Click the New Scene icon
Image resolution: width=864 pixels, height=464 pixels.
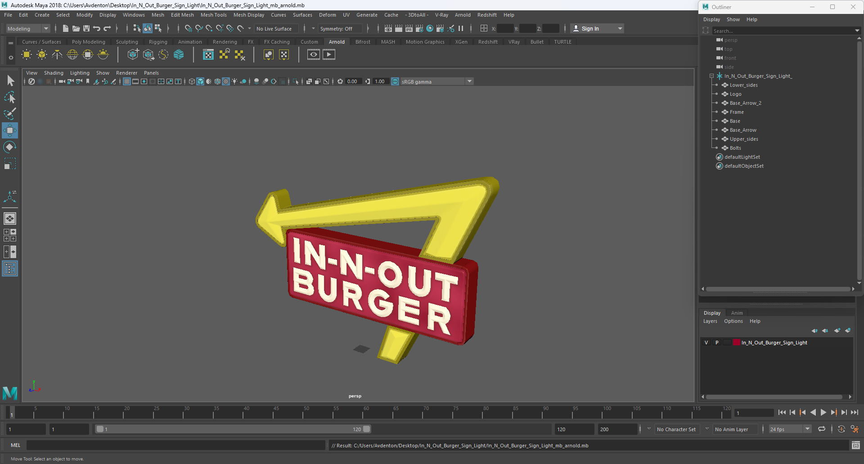click(x=66, y=28)
